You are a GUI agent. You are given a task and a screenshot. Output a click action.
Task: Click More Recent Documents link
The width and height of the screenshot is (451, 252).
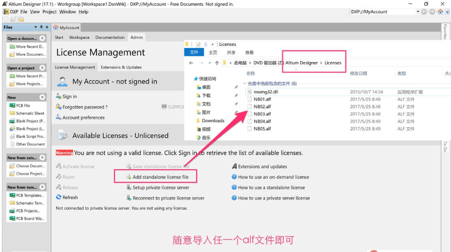click(27, 47)
